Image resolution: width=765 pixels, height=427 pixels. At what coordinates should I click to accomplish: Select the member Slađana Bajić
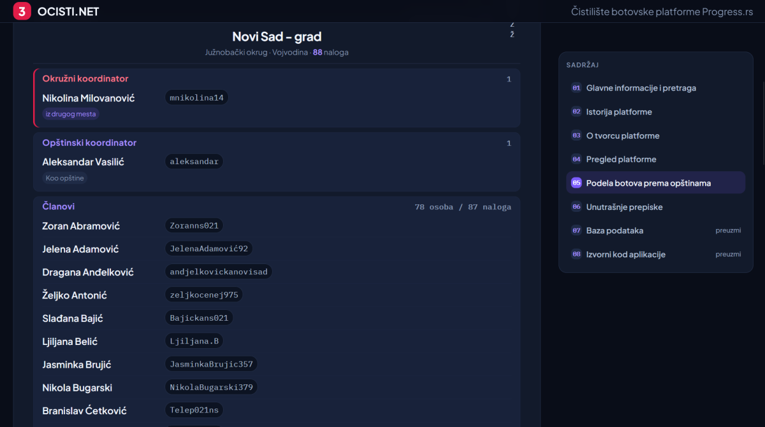pos(73,318)
